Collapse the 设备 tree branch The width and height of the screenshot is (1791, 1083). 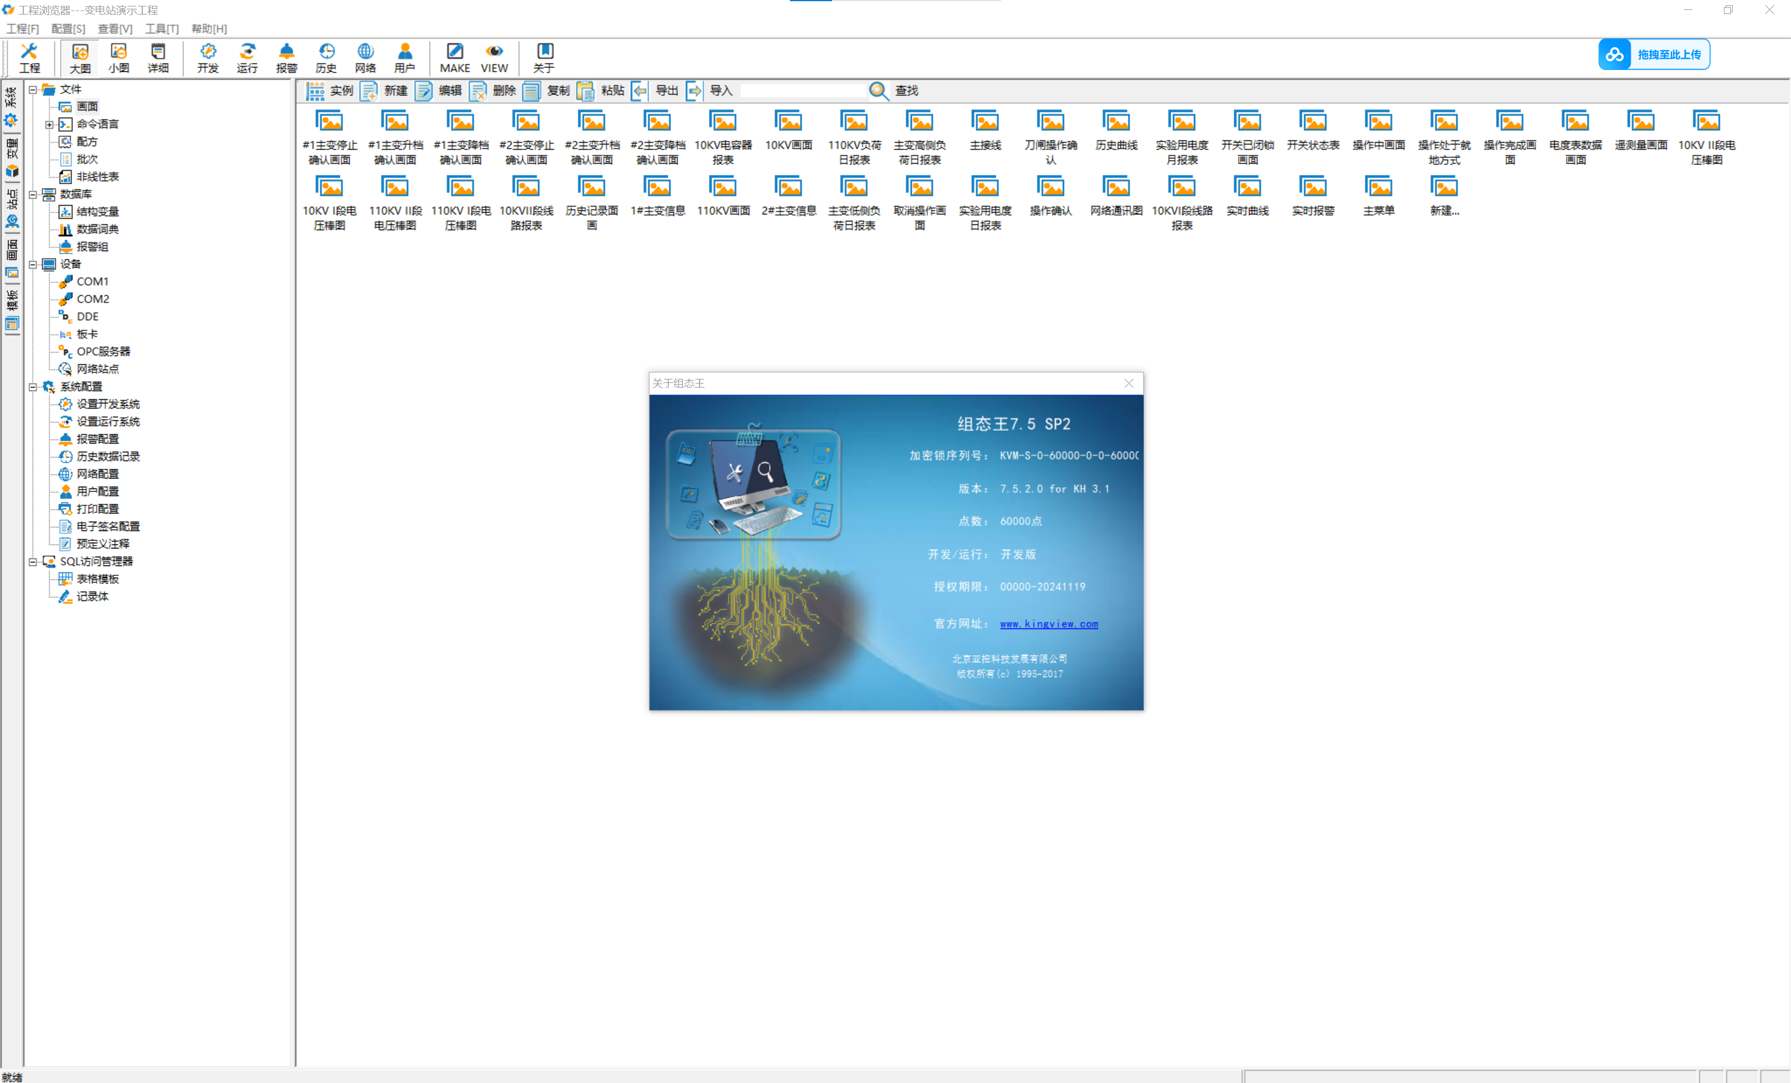coord(33,265)
